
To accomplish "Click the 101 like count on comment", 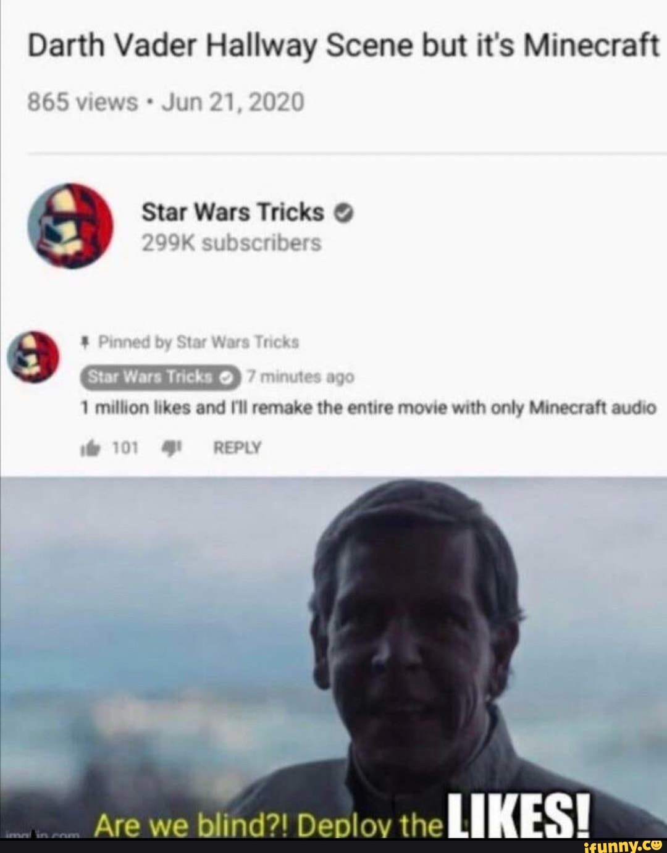I will 124,448.
